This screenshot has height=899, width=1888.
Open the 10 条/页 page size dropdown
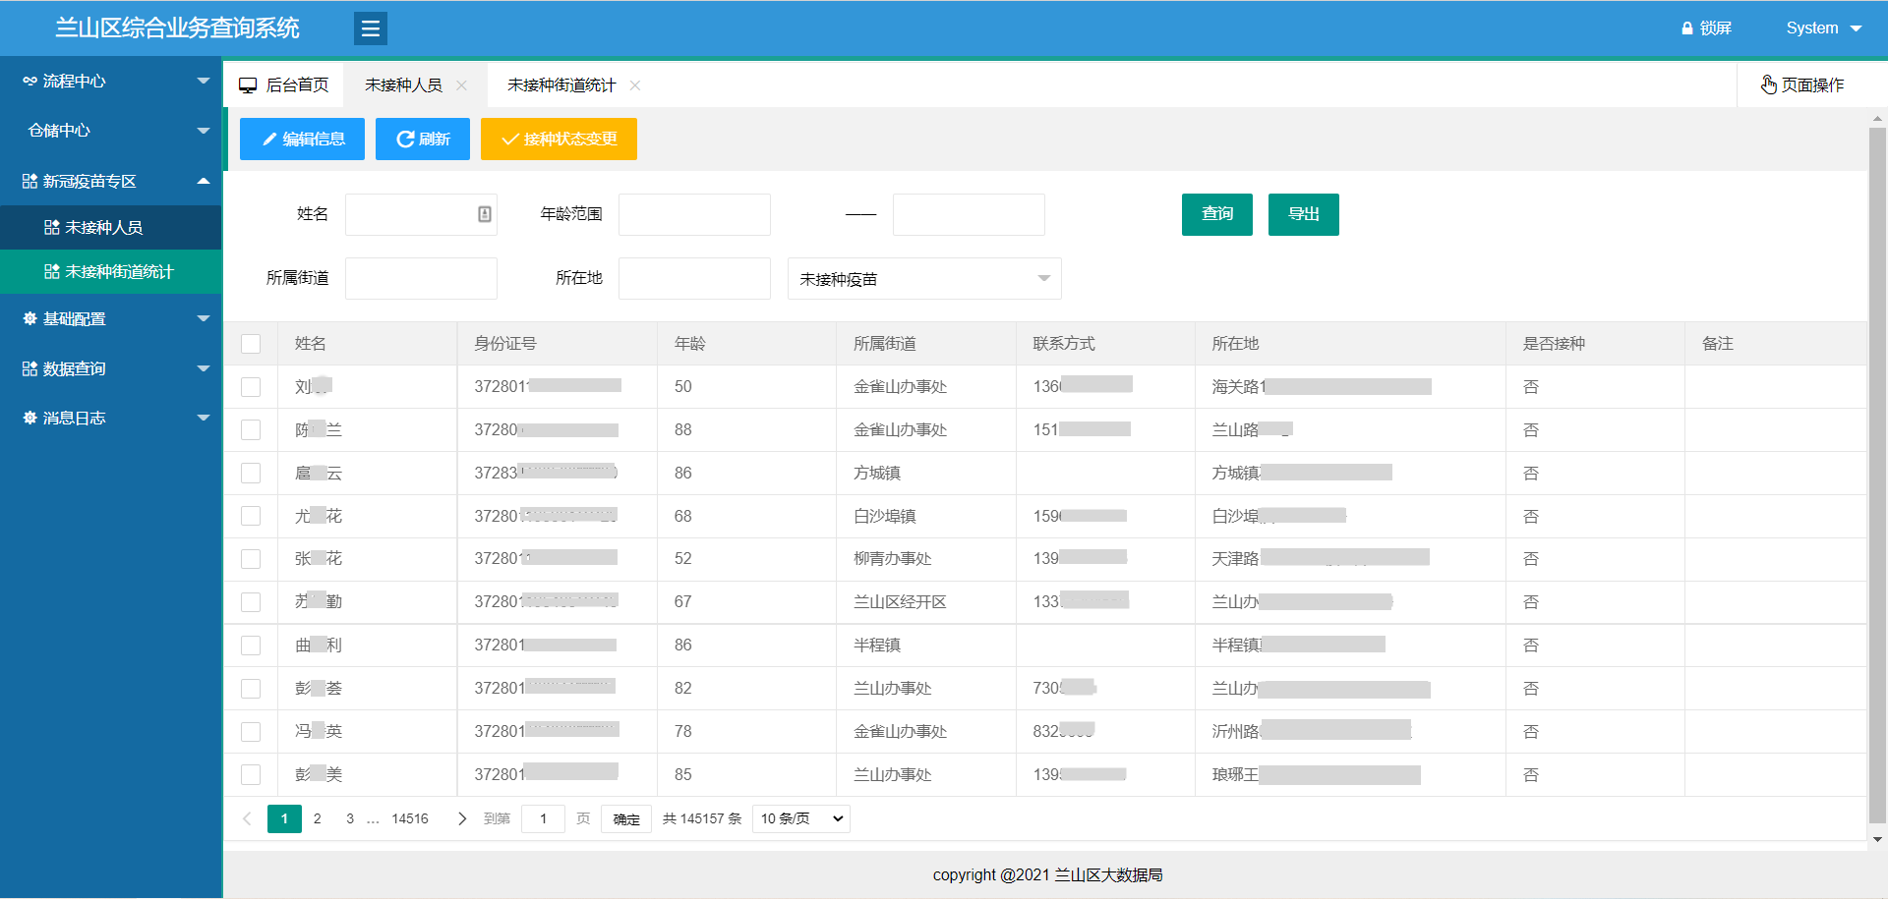click(x=801, y=818)
